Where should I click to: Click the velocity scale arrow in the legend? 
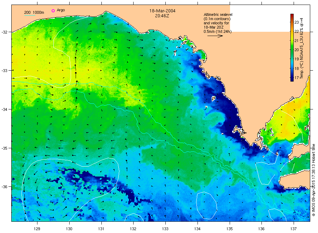pos(215,36)
